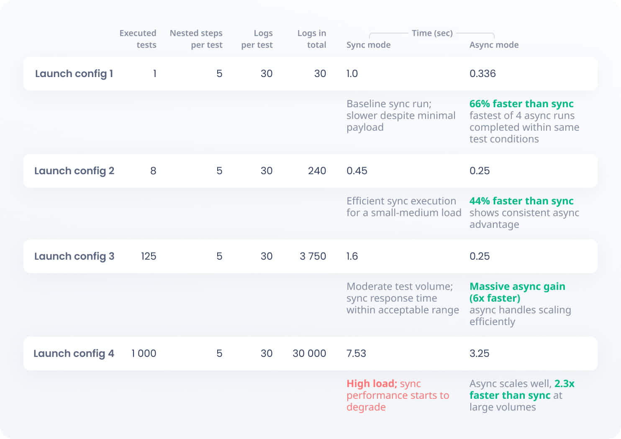Select the 'Logs per test' column header
This screenshot has width=621, height=439.
pos(257,39)
